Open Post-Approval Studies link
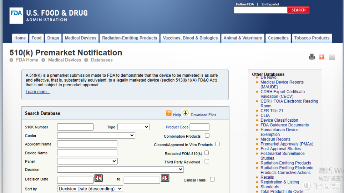Viewport: 344px width, 193px height. click(281, 149)
